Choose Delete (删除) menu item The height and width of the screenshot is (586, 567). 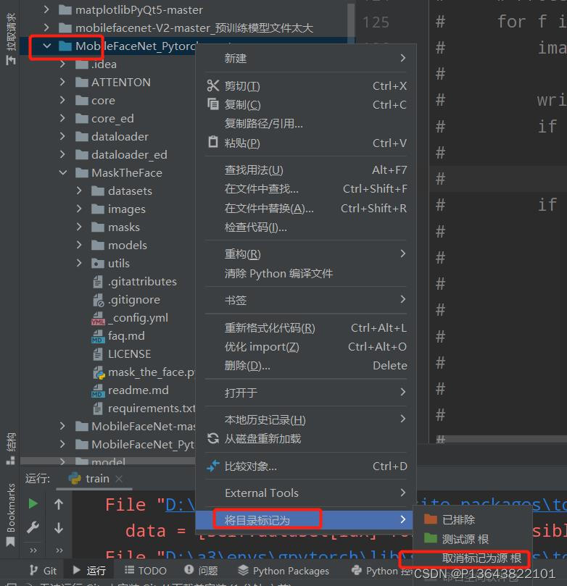306,366
